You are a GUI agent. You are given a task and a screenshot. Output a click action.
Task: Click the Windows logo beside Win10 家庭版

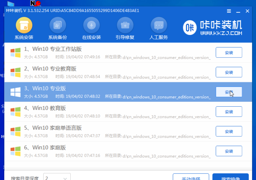coord(15,151)
